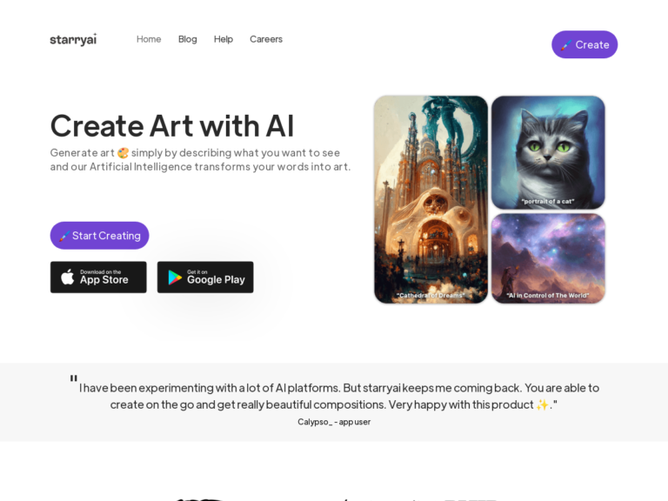
Task: Click the Calypso_ app user attribution
Action: (334, 422)
